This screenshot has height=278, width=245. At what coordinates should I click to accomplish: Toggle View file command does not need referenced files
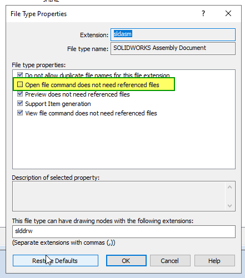point(20,113)
